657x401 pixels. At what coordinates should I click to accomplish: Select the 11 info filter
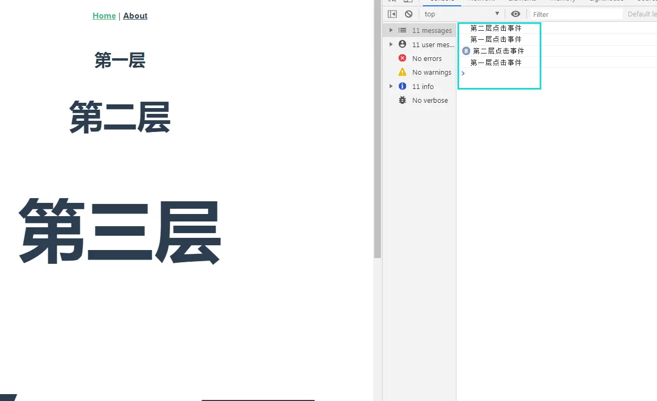(x=419, y=86)
